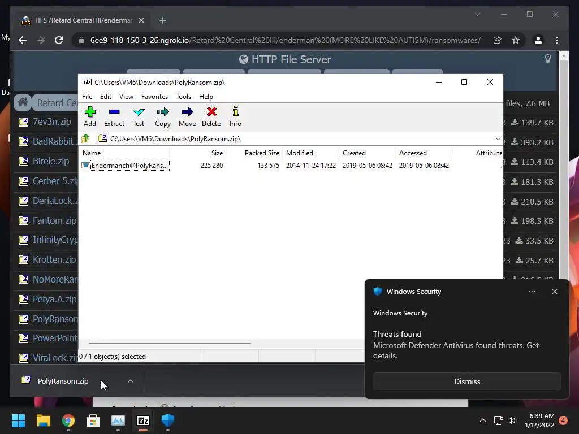The width and height of the screenshot is (579, 434).
Task: Open notification options ellipsis menu
Action: pyautogui.click(x=532, y=292)
